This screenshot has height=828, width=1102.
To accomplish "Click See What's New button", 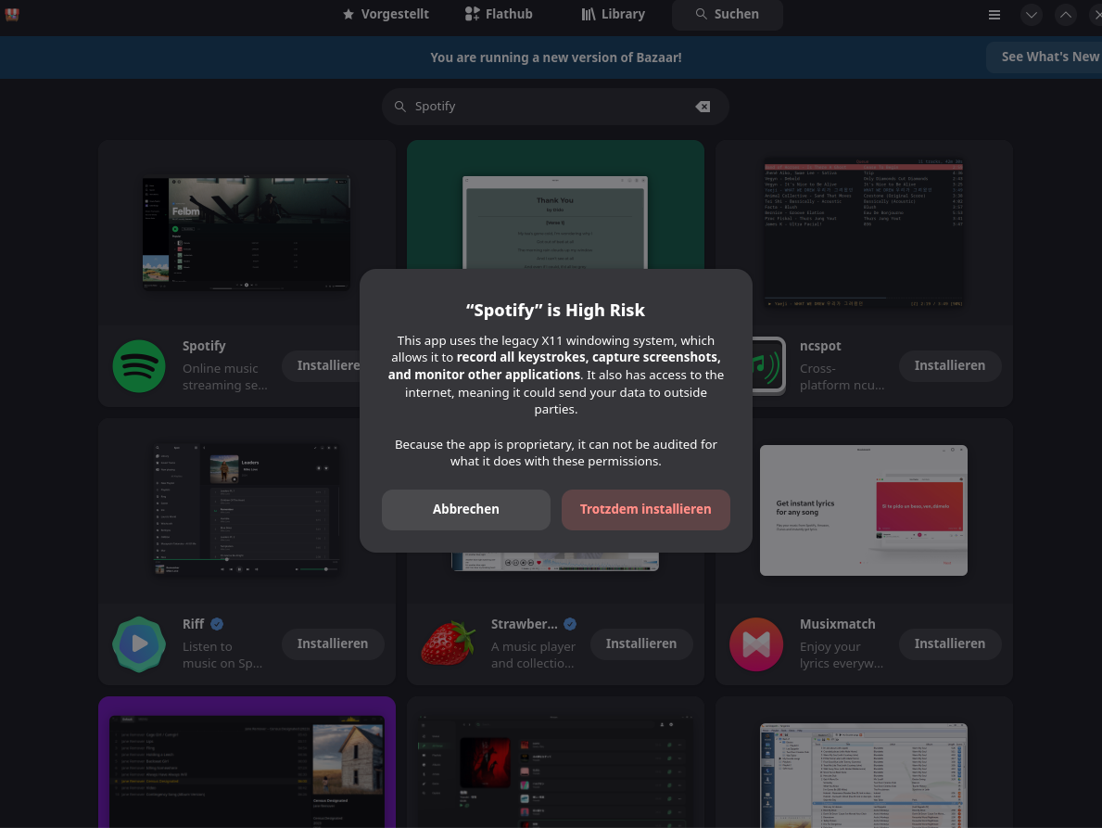I will tap(1045, 57).
